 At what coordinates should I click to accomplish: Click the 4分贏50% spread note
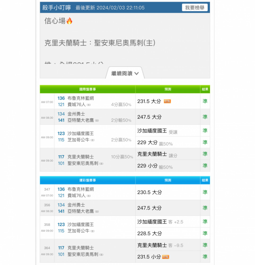click(121, 105)
